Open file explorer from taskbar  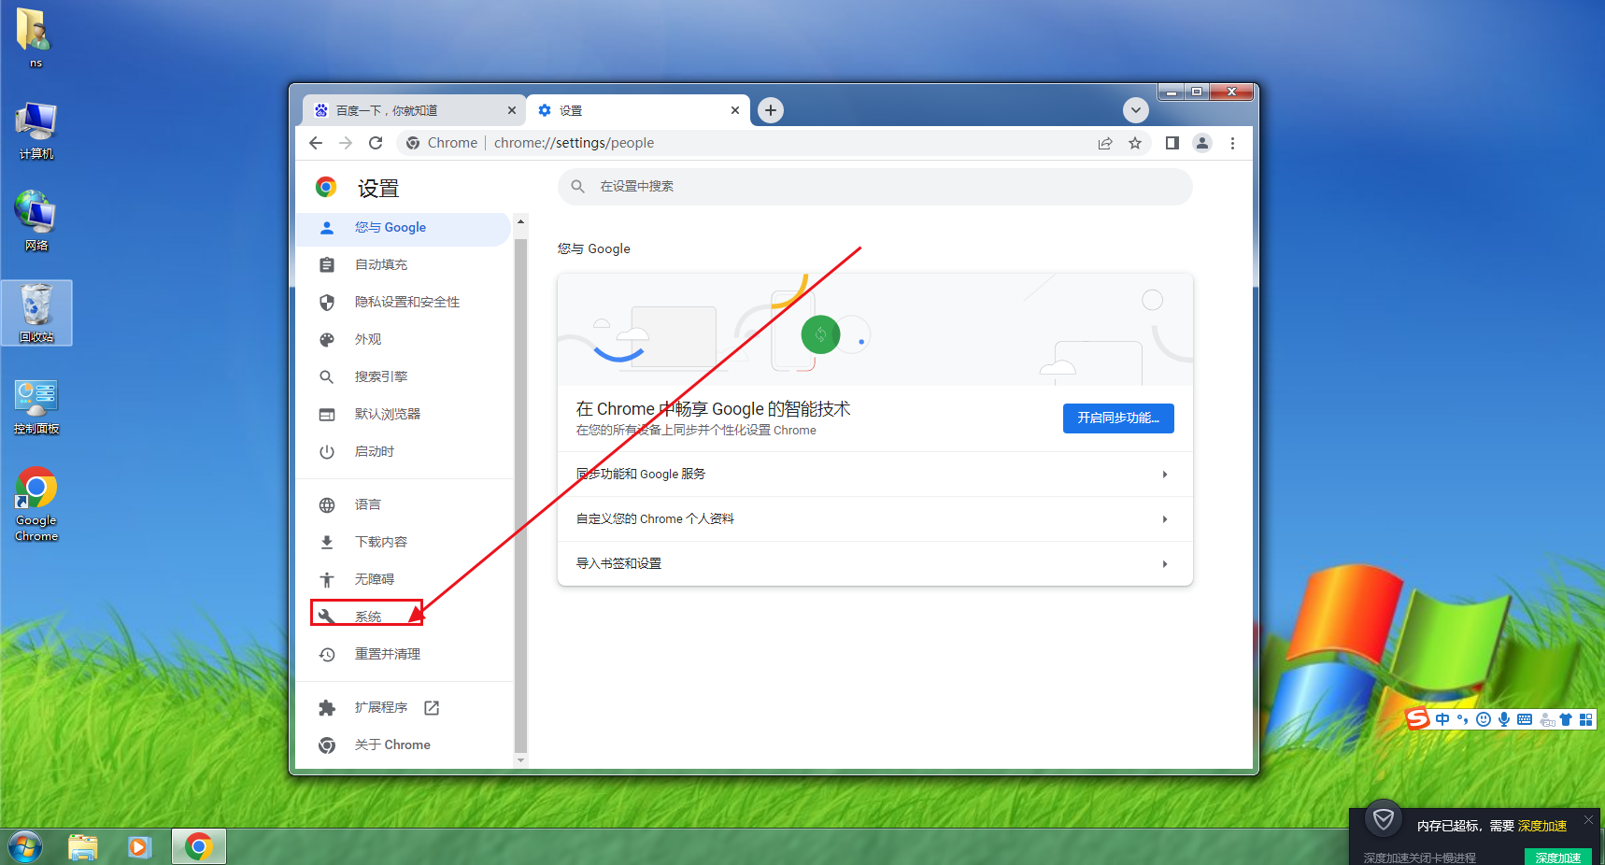[x=83, y=847]
